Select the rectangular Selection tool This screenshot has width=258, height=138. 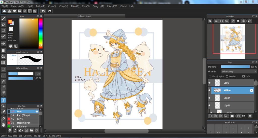tap(3, 70)
